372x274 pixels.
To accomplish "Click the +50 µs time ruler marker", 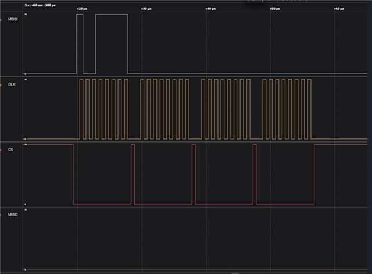I will coord(275,9).
